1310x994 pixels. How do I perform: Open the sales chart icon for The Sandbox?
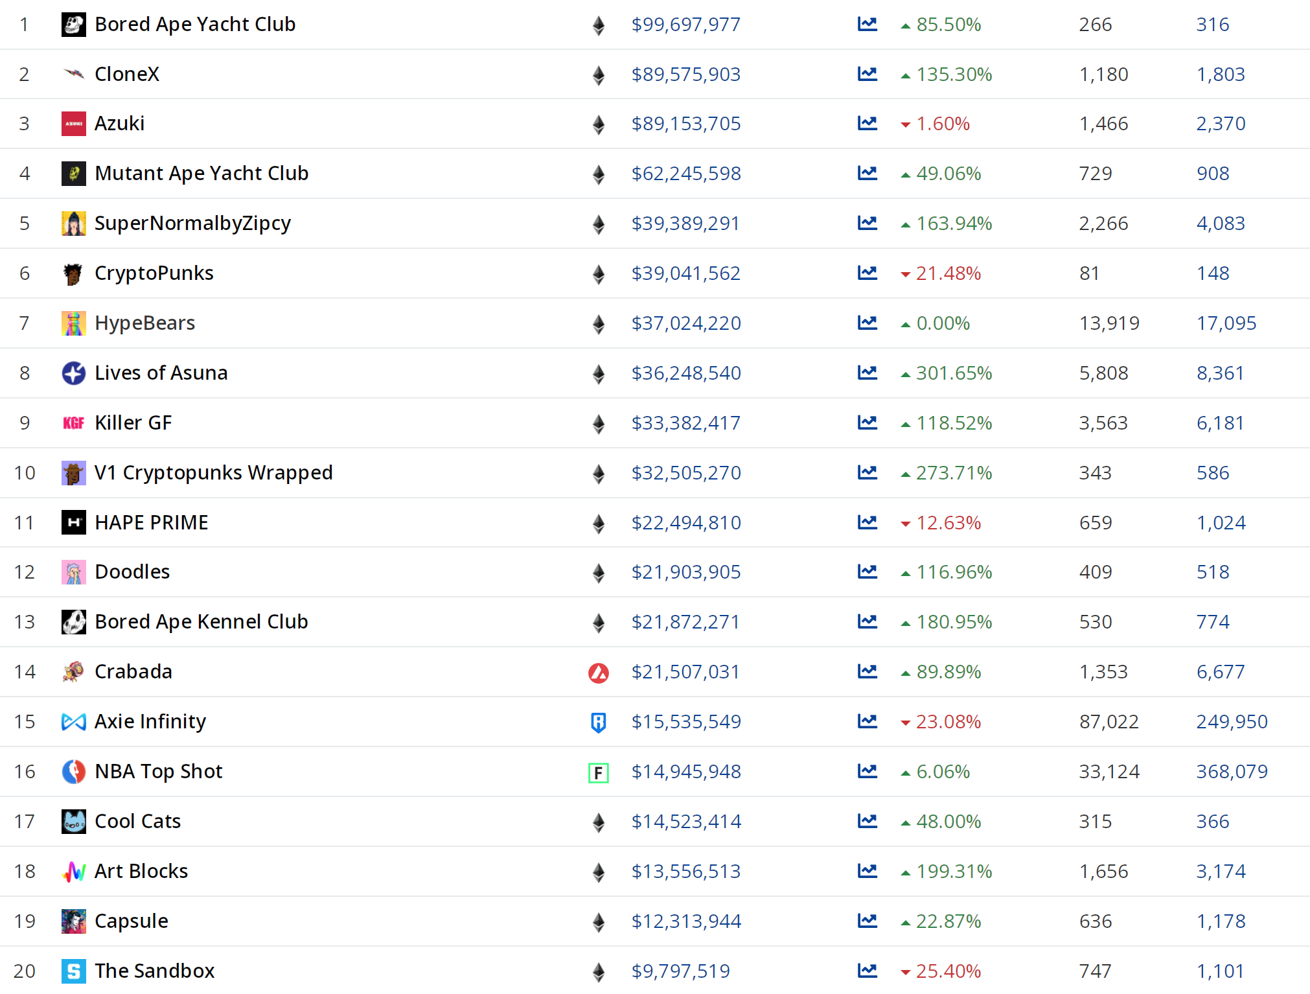pyautogui.click(x=868, y=971)
